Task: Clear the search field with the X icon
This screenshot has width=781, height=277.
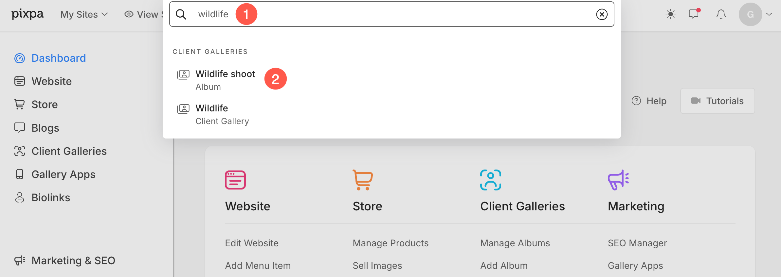Action: (602, 14)
